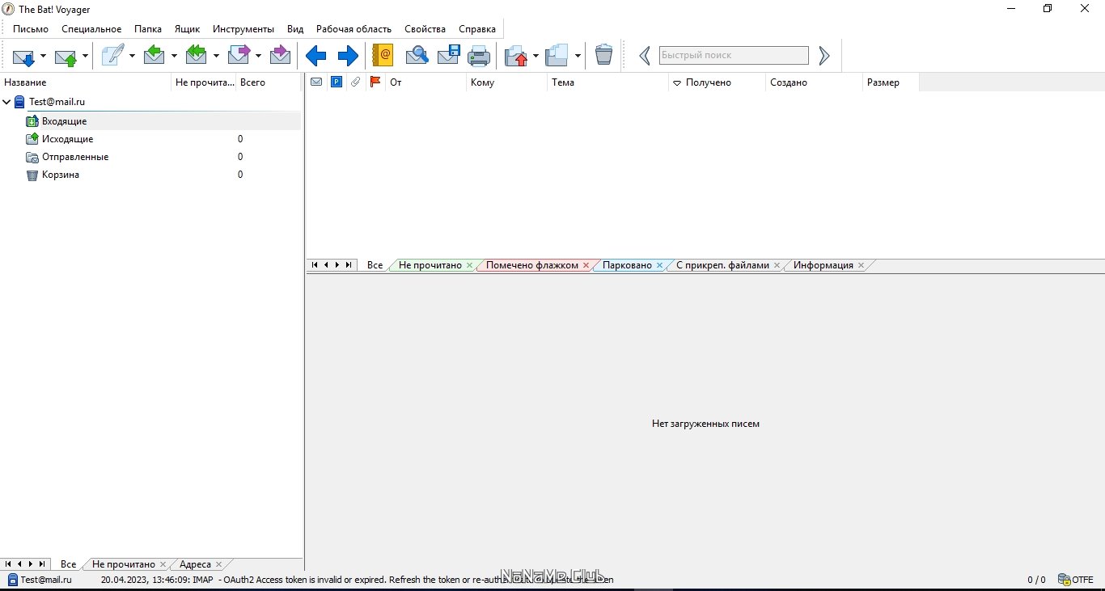Select the Корзина folder
Screen dimensions: 1105x591
click(x=61, y=175)
